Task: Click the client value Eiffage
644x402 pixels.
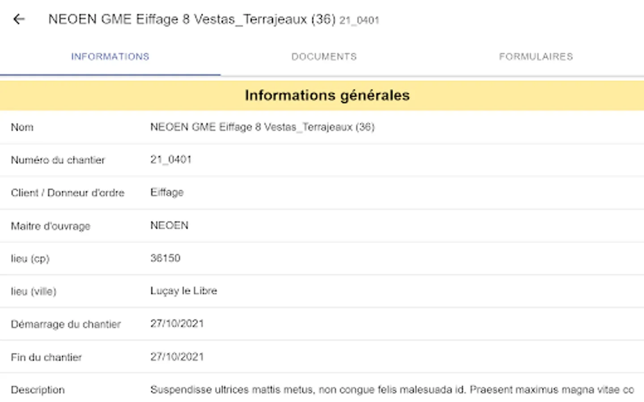Action: 167,193
